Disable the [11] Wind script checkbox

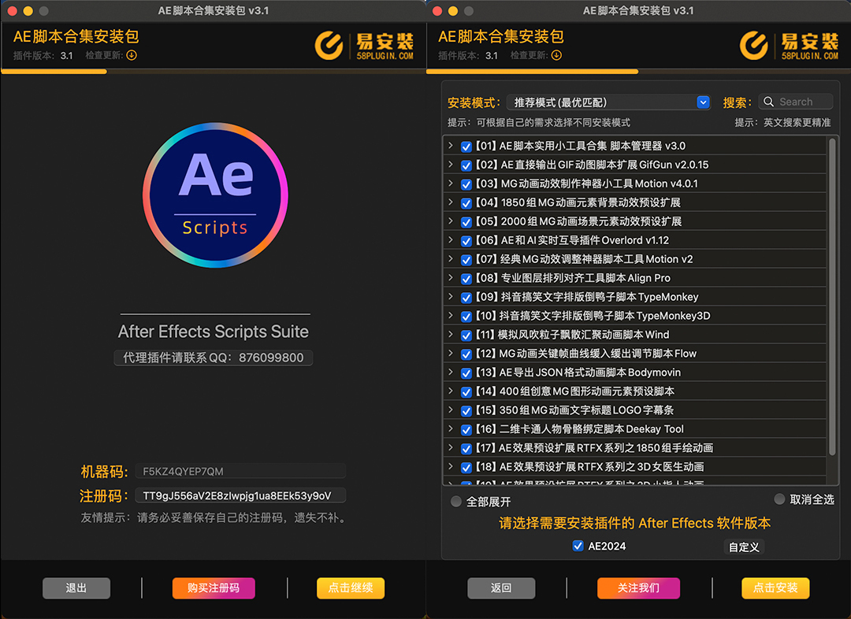tap(466, 335)
